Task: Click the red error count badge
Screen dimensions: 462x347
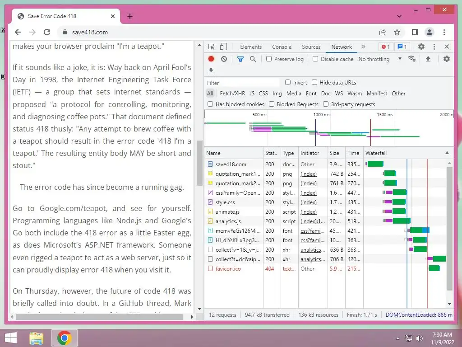Action: (x=386, y=47)
